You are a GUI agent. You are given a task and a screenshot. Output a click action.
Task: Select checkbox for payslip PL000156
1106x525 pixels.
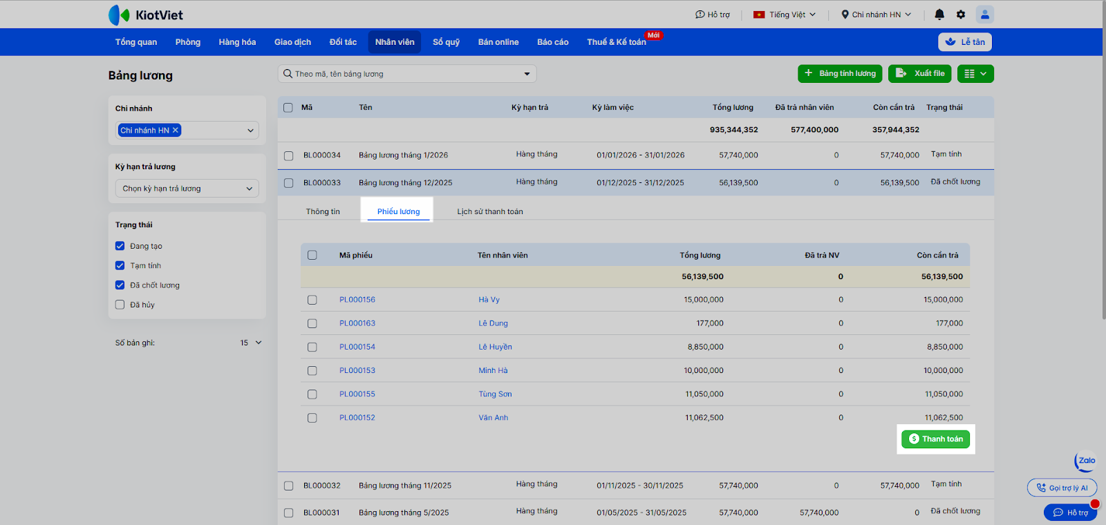point(312,300)
